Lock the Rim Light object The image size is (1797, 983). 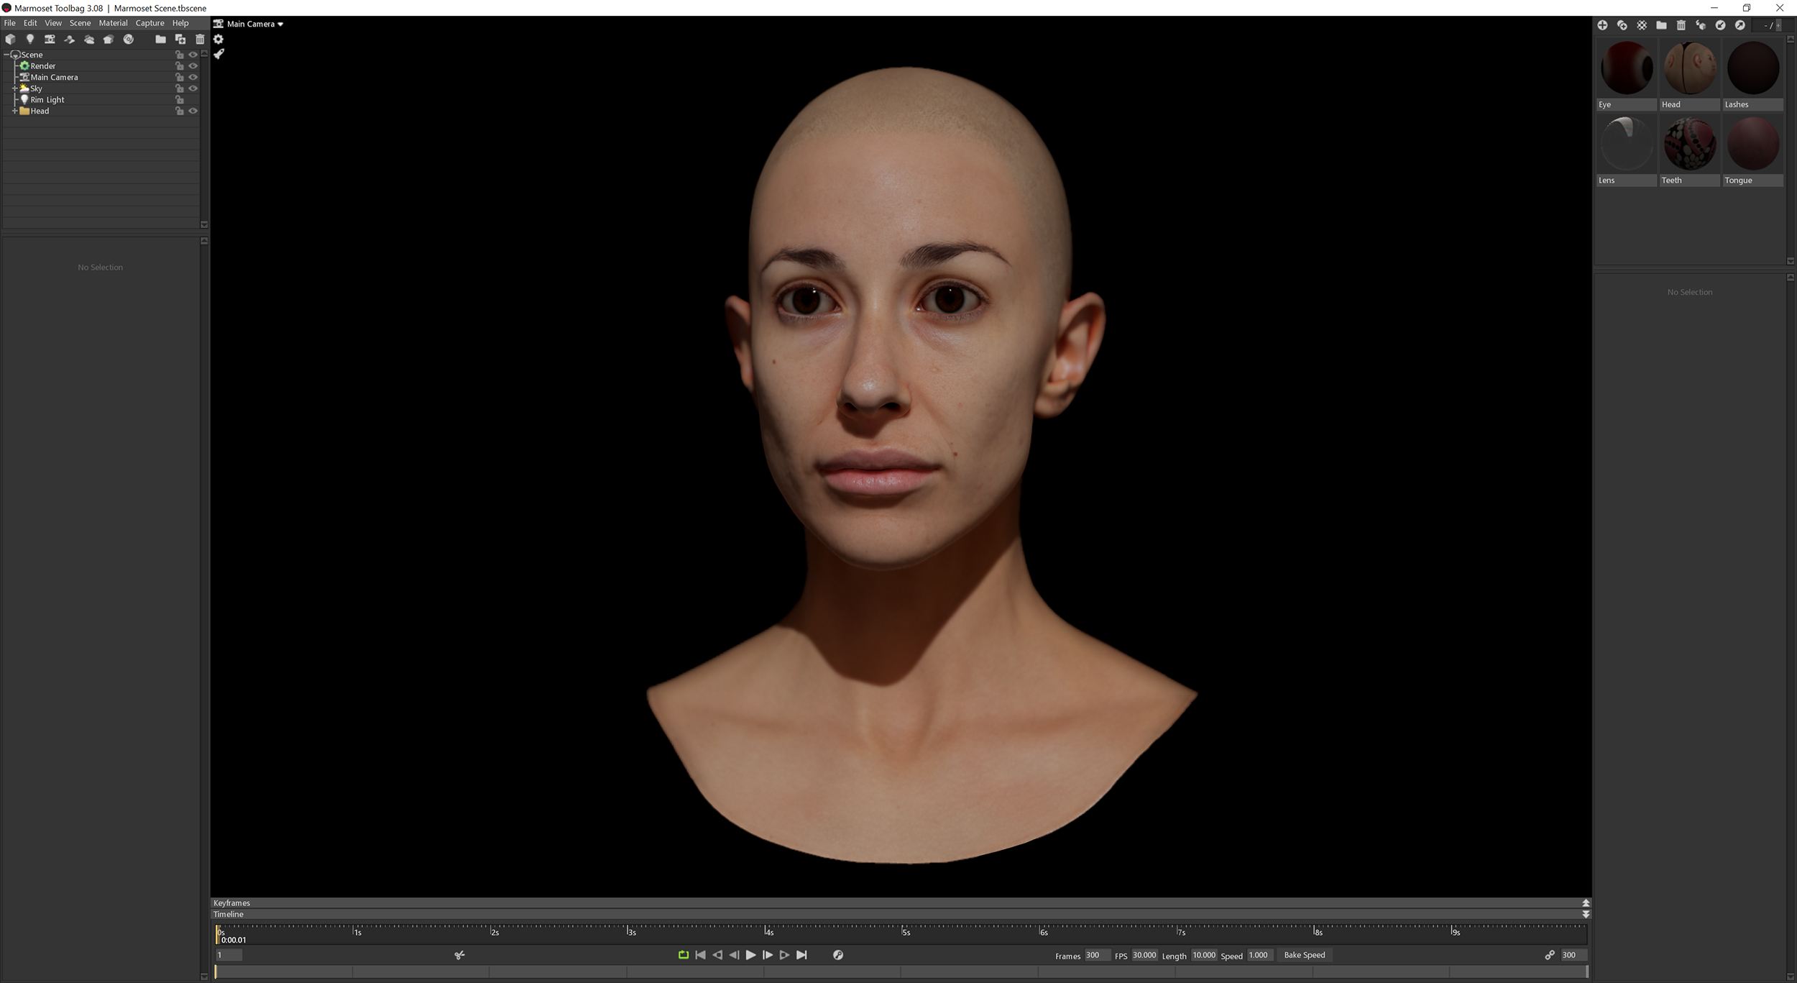point(180,99)
